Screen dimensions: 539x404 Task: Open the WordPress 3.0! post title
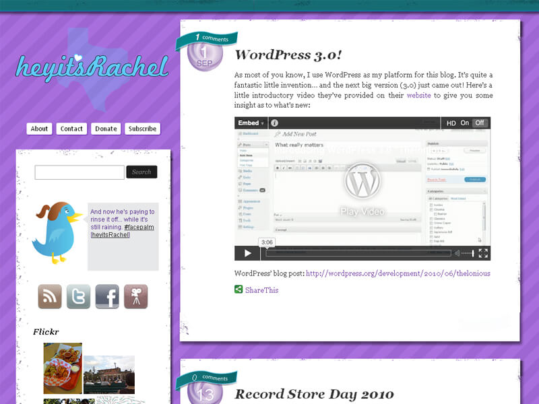tap(288, 55)
